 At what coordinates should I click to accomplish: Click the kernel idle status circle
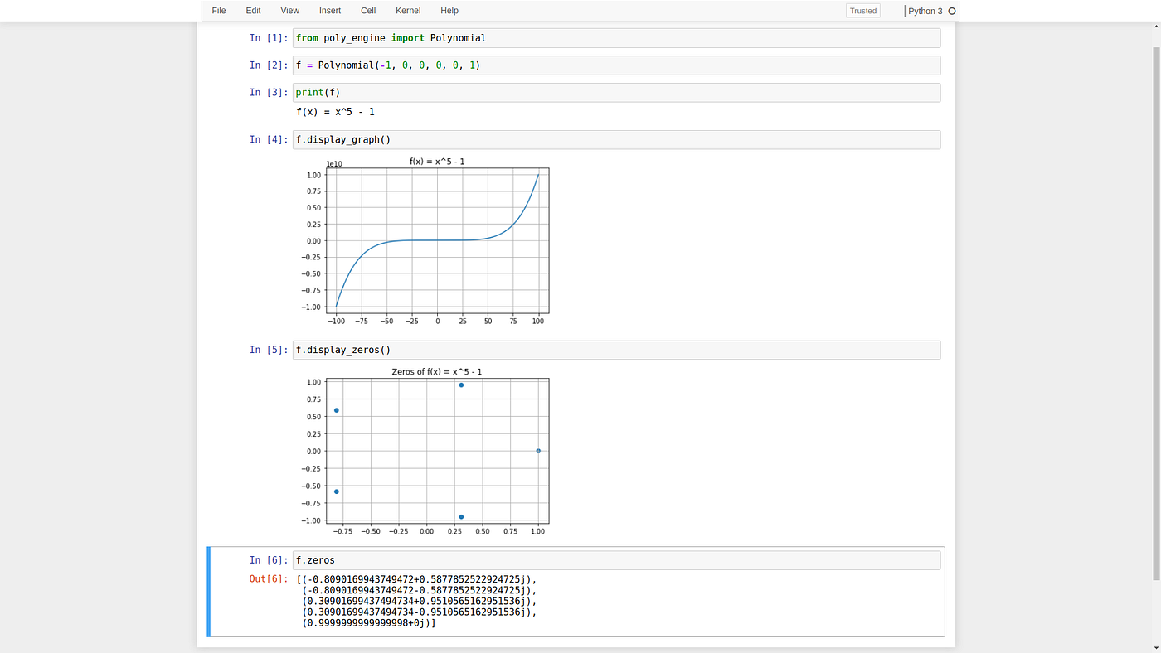952,10
